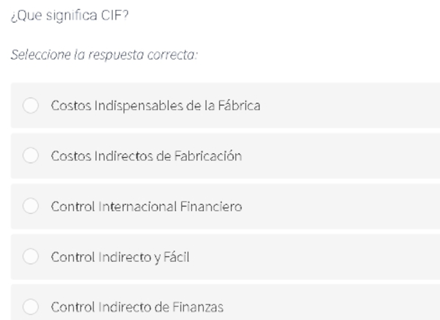Click the answer text Costos Indirectos de Fabricación
440x320 pixels.
coord(147,156)
